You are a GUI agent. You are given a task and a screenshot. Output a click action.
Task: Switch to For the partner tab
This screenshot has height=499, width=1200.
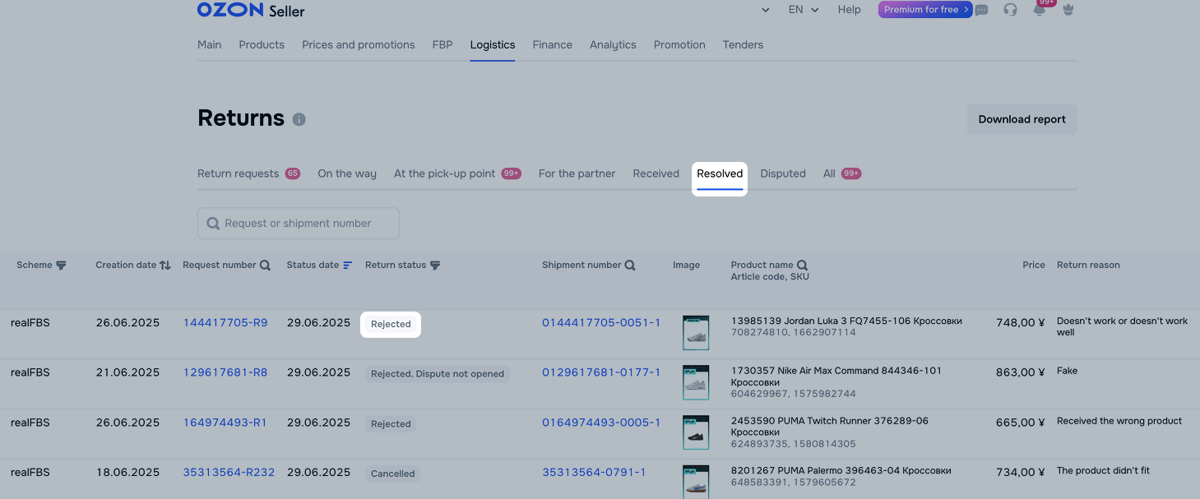[x=577, y=173]
